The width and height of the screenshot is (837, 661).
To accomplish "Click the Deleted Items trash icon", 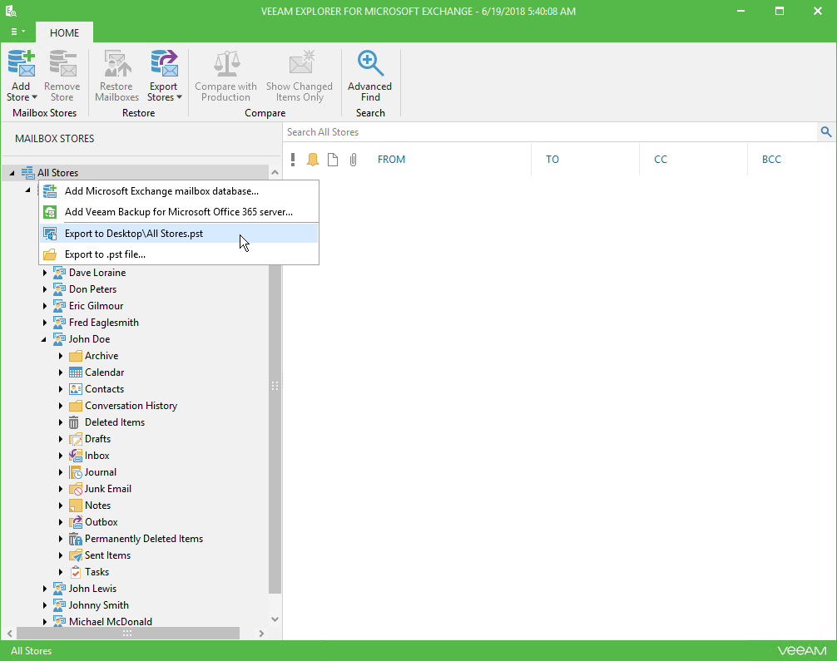I will pyautogui.click(x=74, y=422).
